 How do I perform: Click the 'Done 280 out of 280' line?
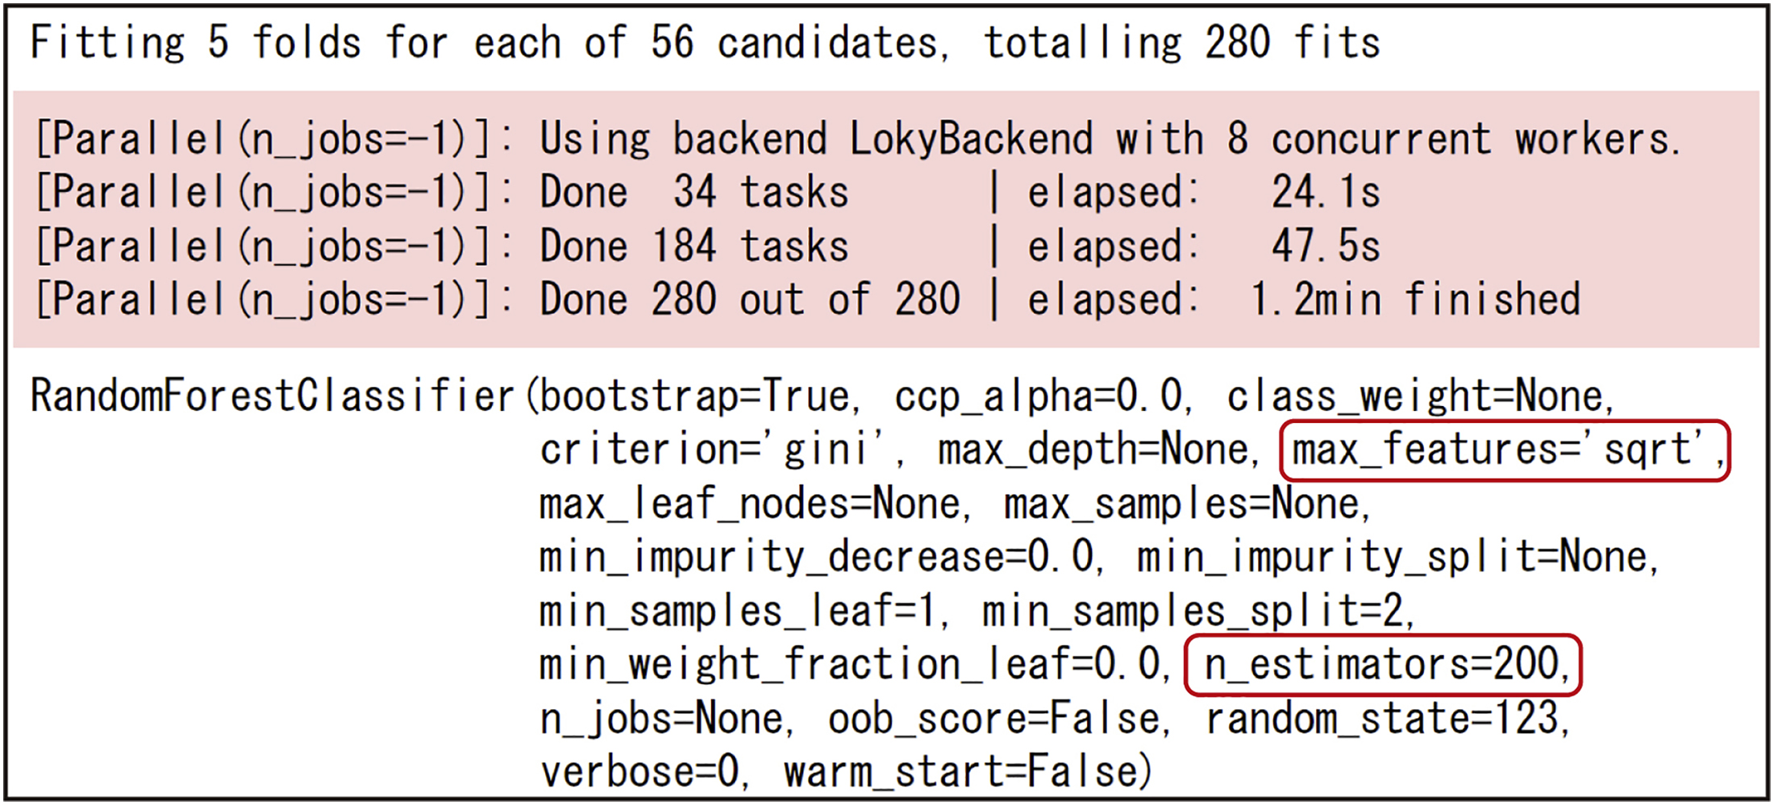[750, 300]
